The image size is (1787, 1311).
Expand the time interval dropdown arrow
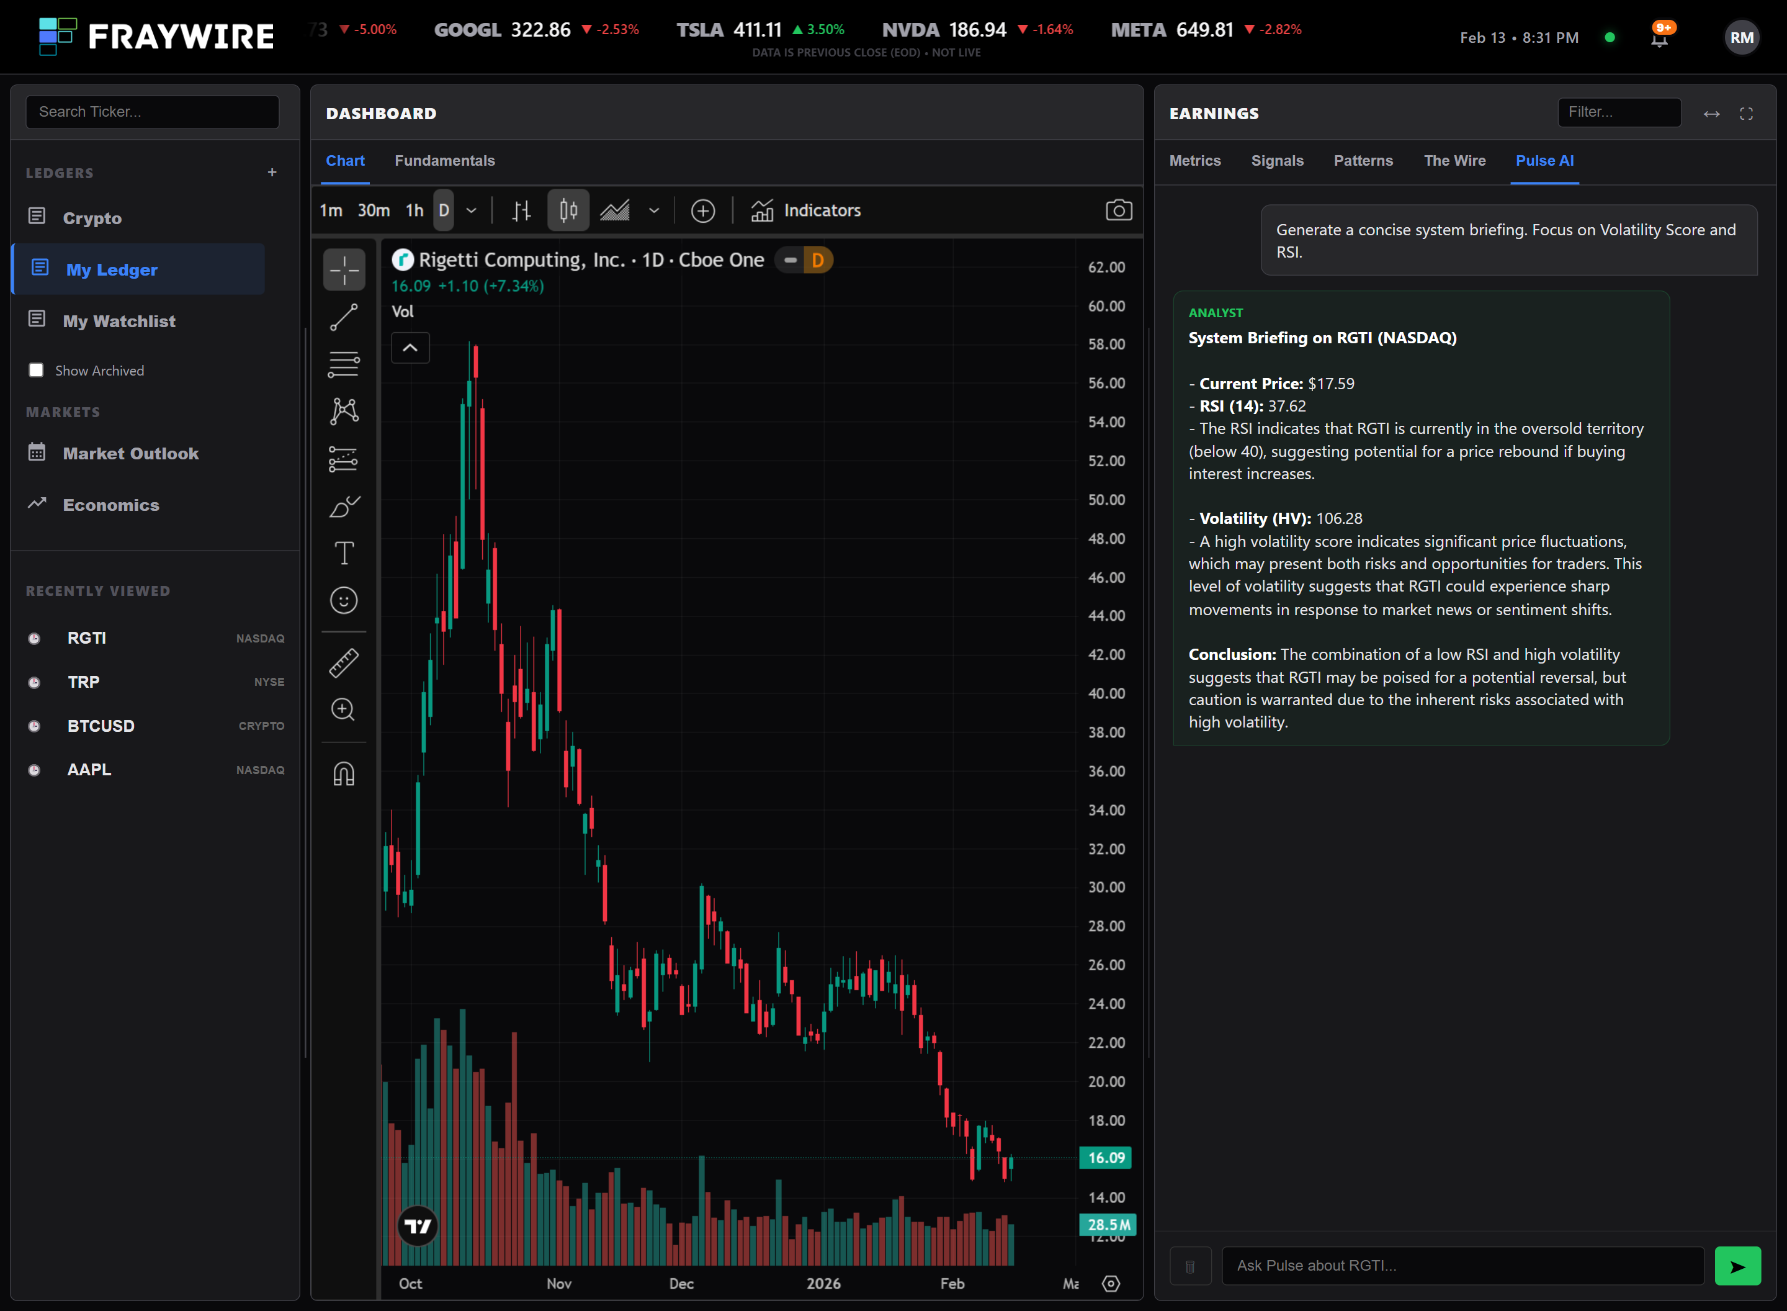(471, 210)
